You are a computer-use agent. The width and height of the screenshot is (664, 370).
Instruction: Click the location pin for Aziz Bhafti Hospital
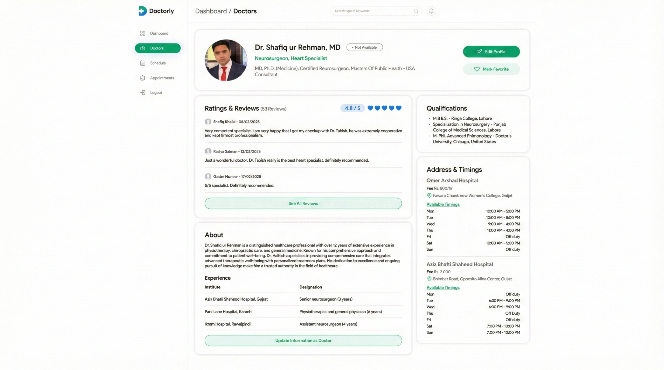(x=429, y=279)
